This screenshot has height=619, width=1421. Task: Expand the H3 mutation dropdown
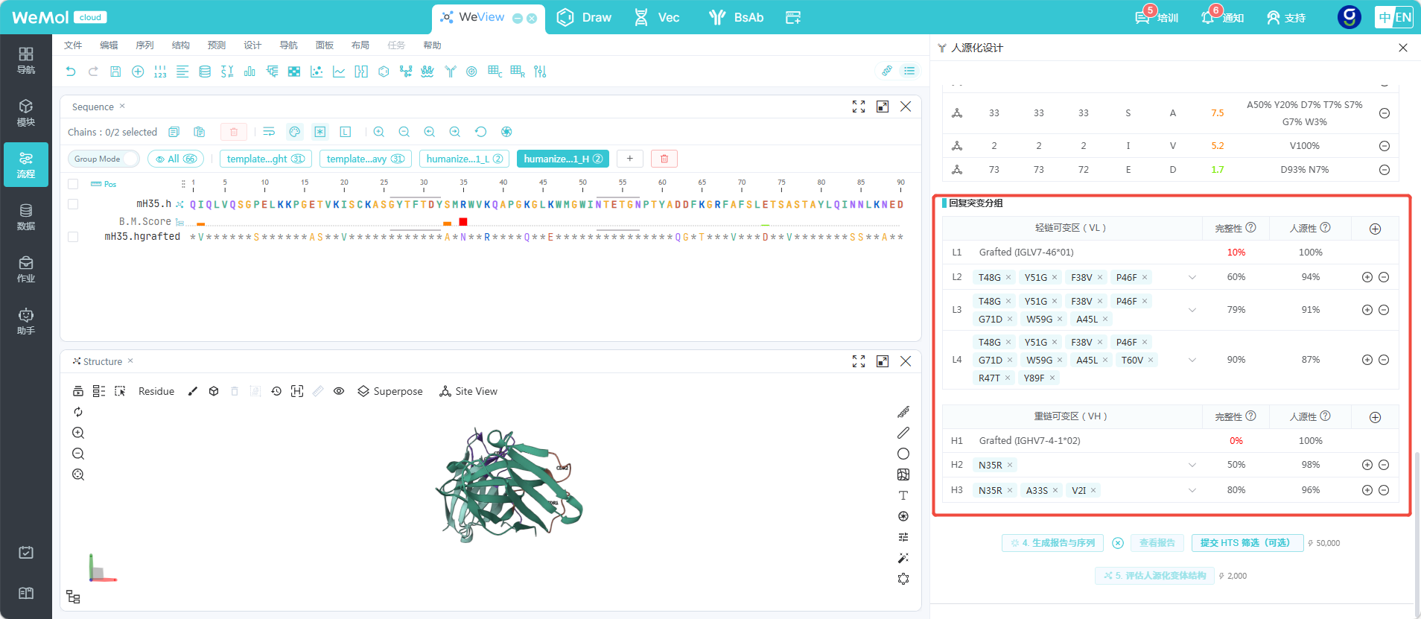click(1192, 490)
